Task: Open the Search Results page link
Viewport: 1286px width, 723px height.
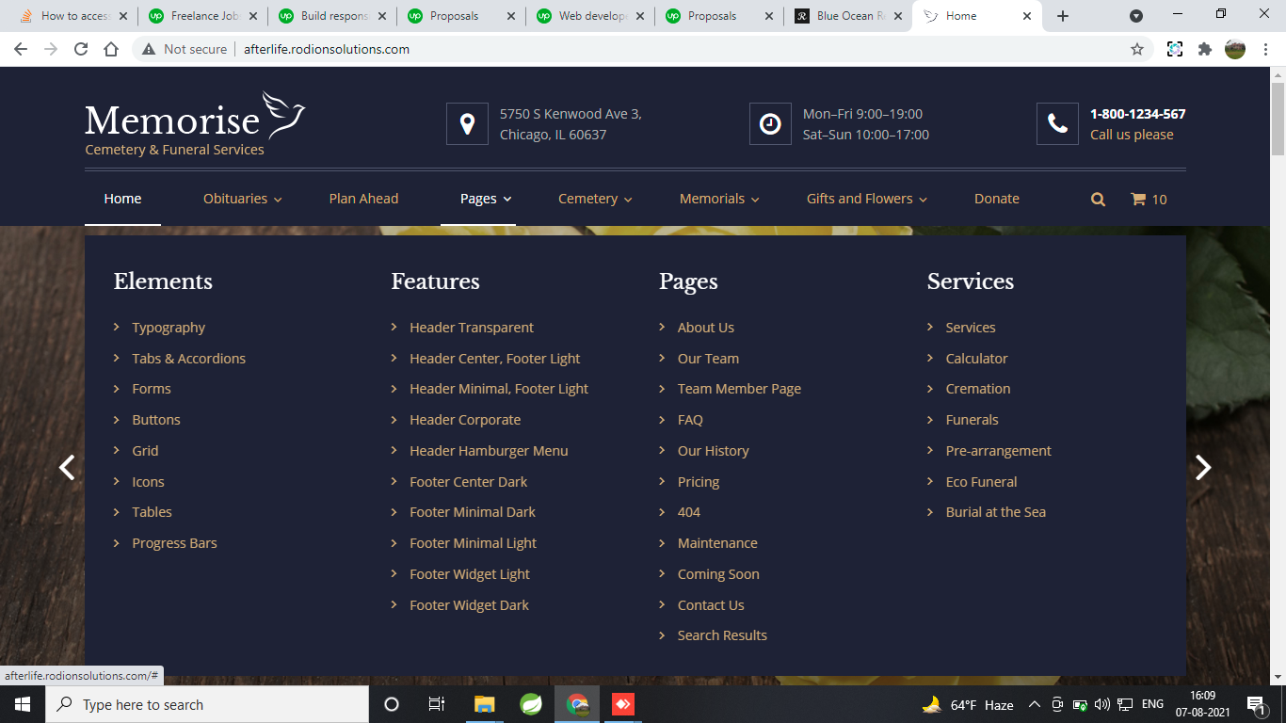Action: (722, 635)
